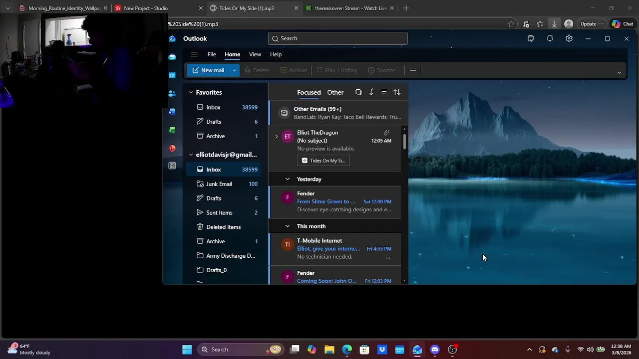Open People contacts in Outlook rail
The width and height of the screenshot is (639, 359).
pos(172,93)
